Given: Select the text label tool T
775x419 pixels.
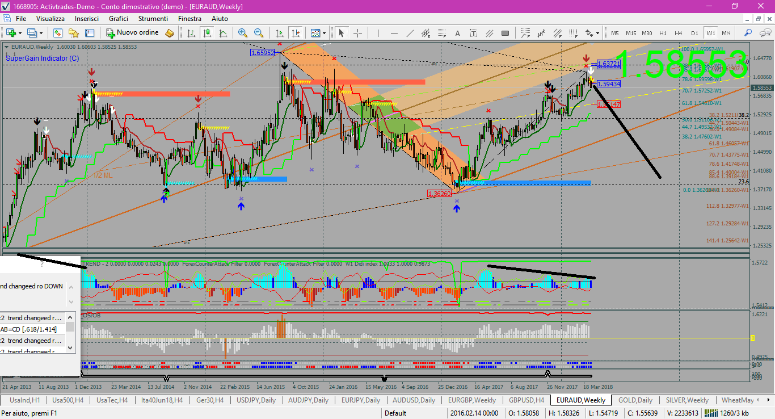Looking at the screenshot, I should (473, 33).
